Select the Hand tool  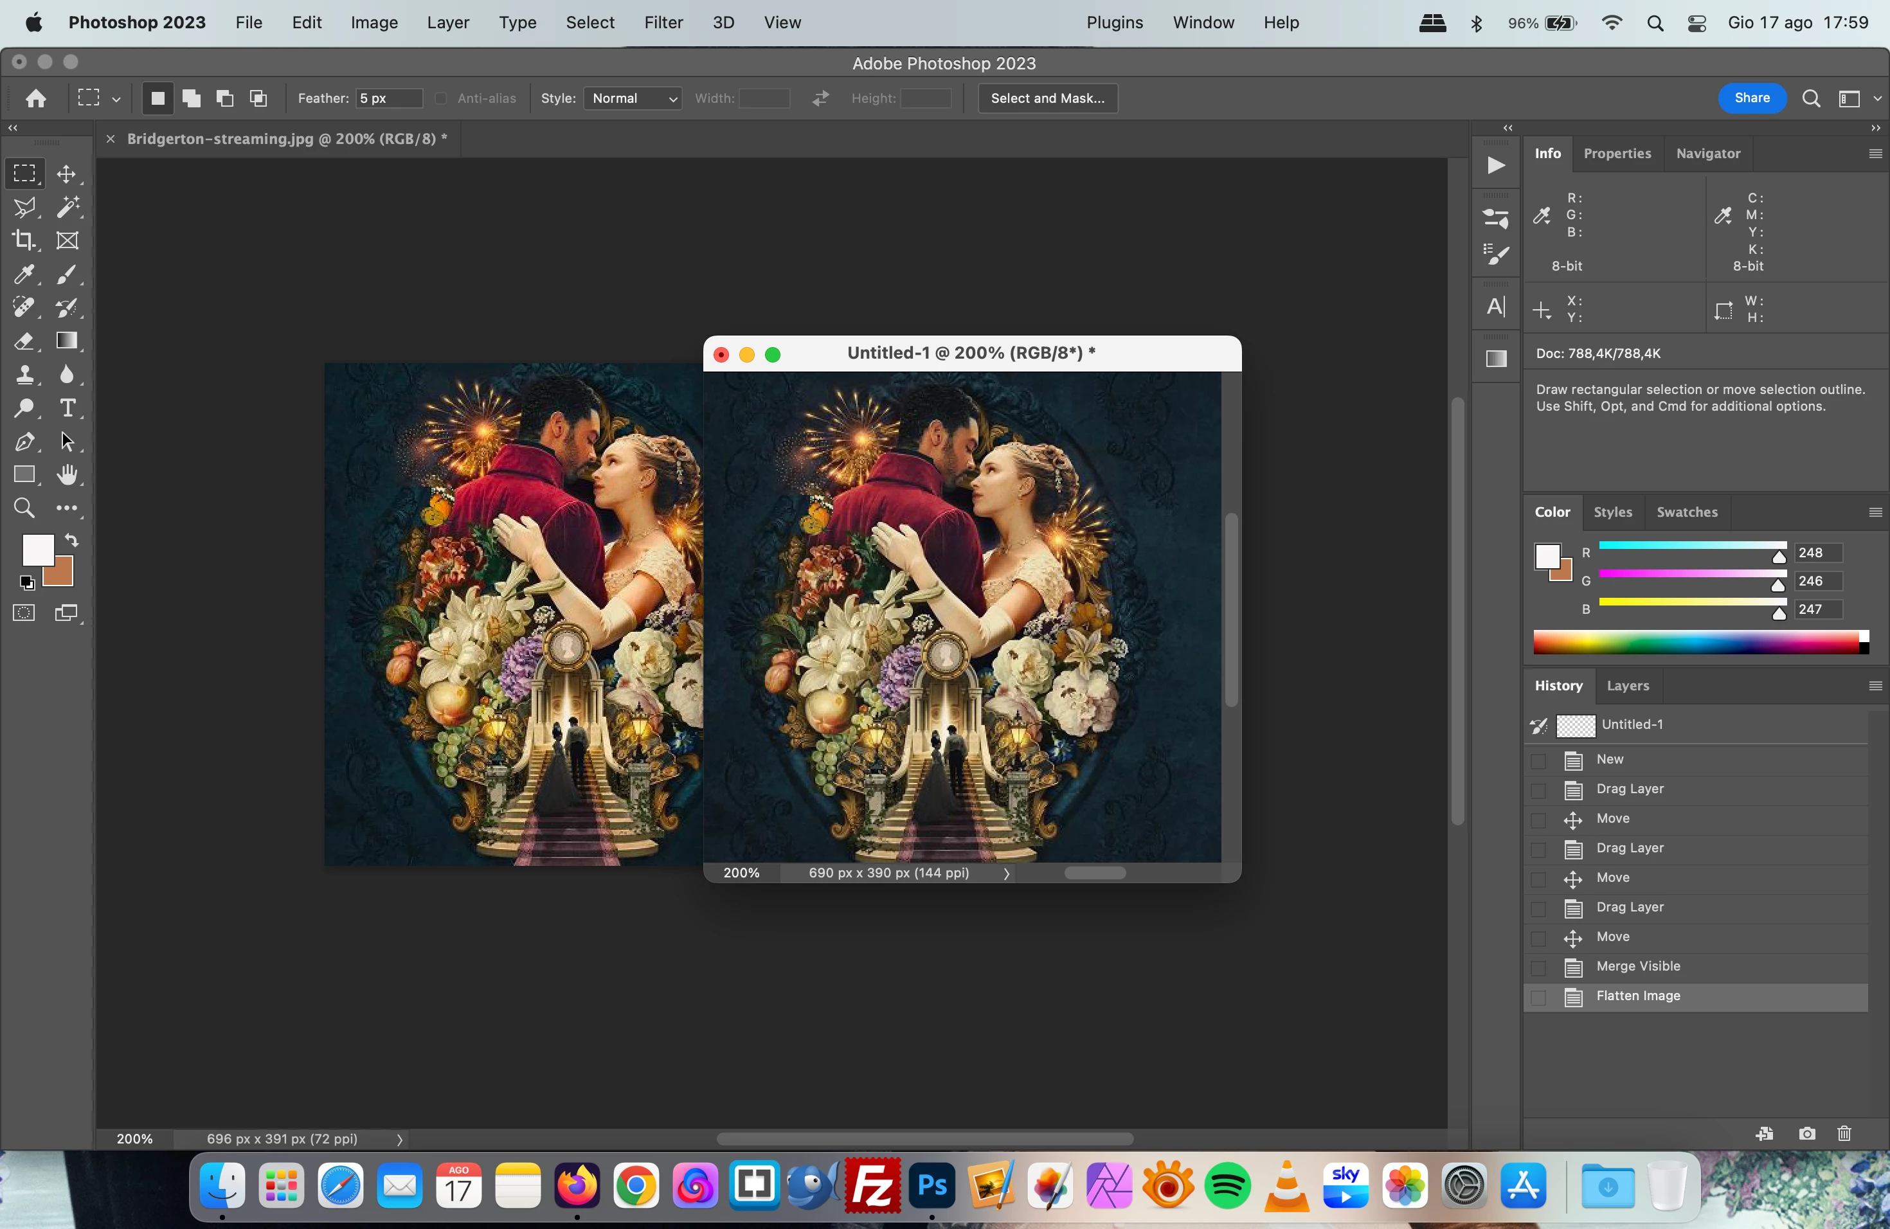click(x=67, y=475)
